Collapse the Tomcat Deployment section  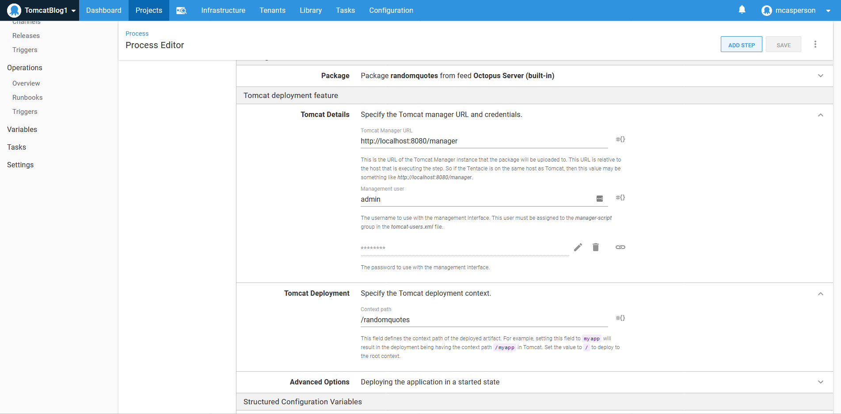(x=821, y=294)
